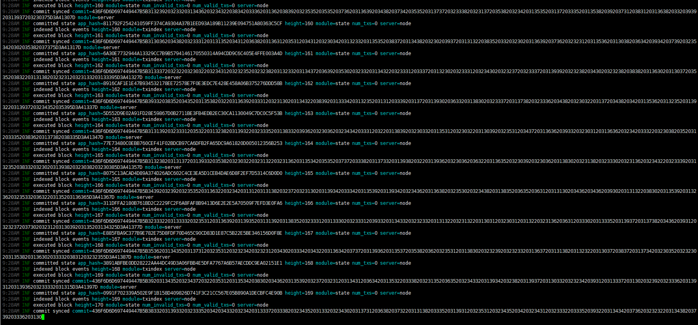Select height=167 on the executed block line

pos(89,215)
